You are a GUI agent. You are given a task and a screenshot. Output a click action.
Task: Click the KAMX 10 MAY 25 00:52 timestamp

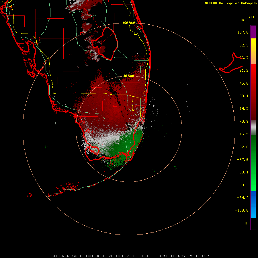[x=183, y=256]
